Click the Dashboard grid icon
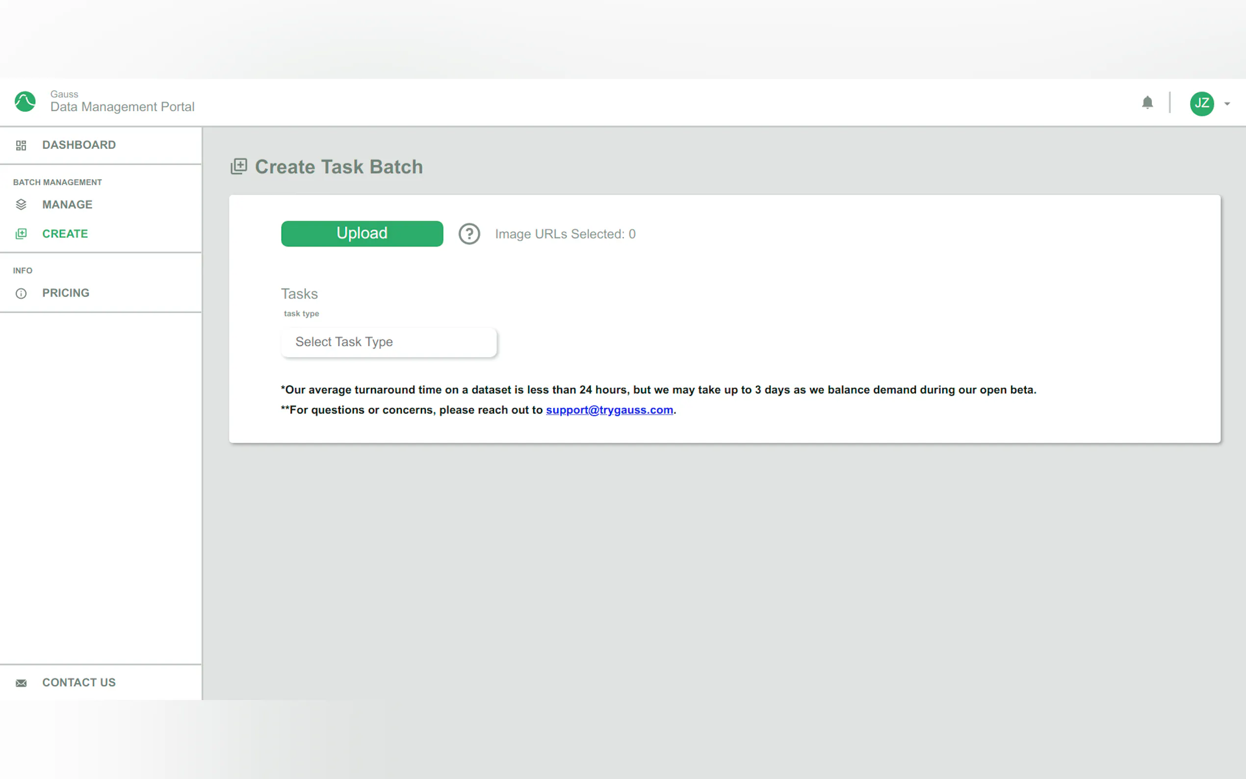Viewport: 1246px width, 779px height. coord(21,145)
